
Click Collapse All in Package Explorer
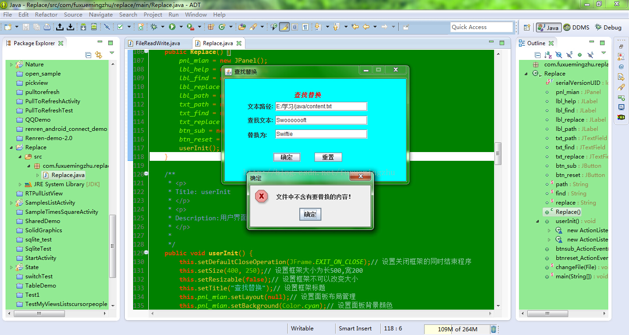(88, 55)
